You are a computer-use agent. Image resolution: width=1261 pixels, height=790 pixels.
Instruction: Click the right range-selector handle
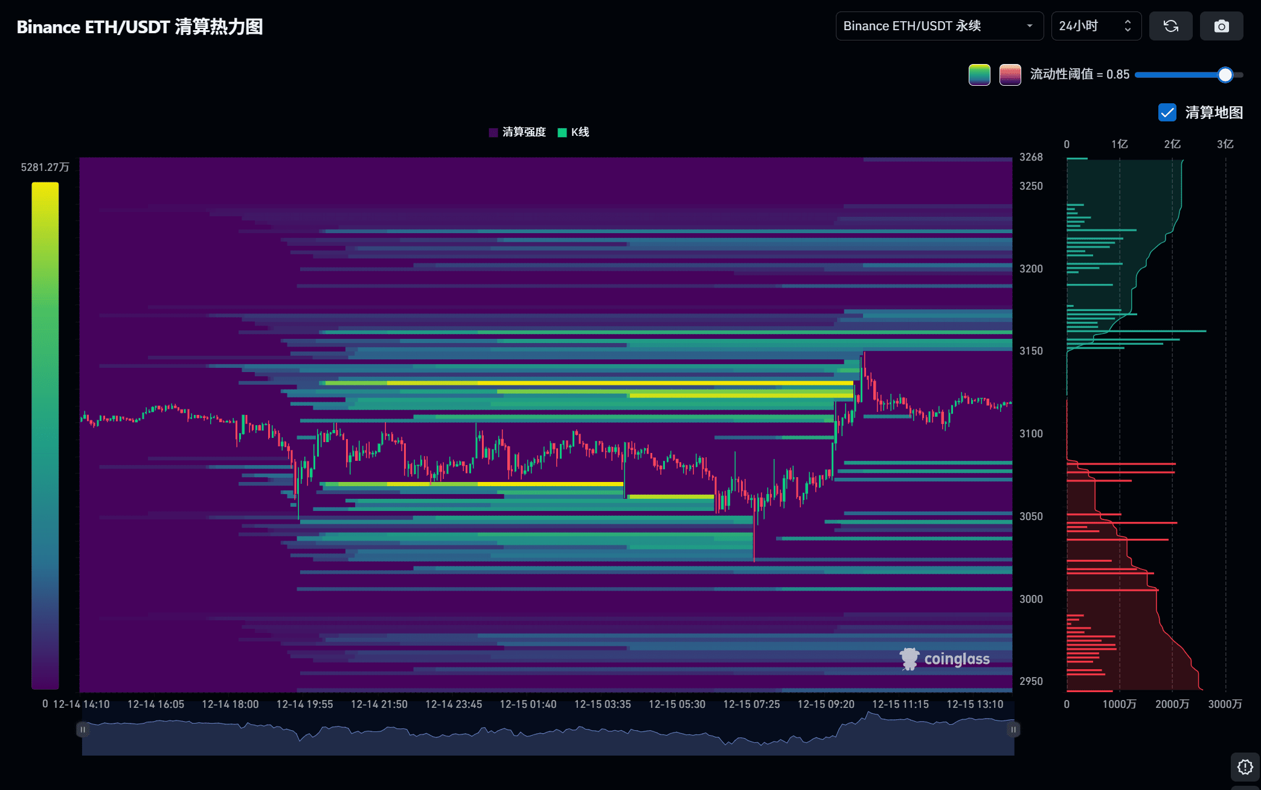[x=1013, y=730]
